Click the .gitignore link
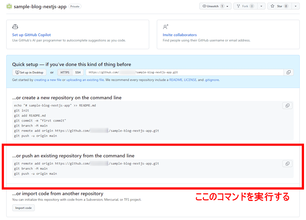 coord(211,80)
